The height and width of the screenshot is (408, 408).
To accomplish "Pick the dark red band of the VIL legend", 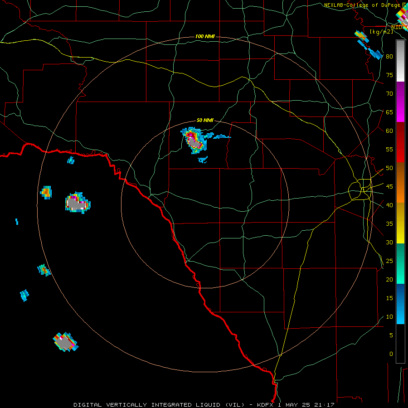I will (400, 142).
